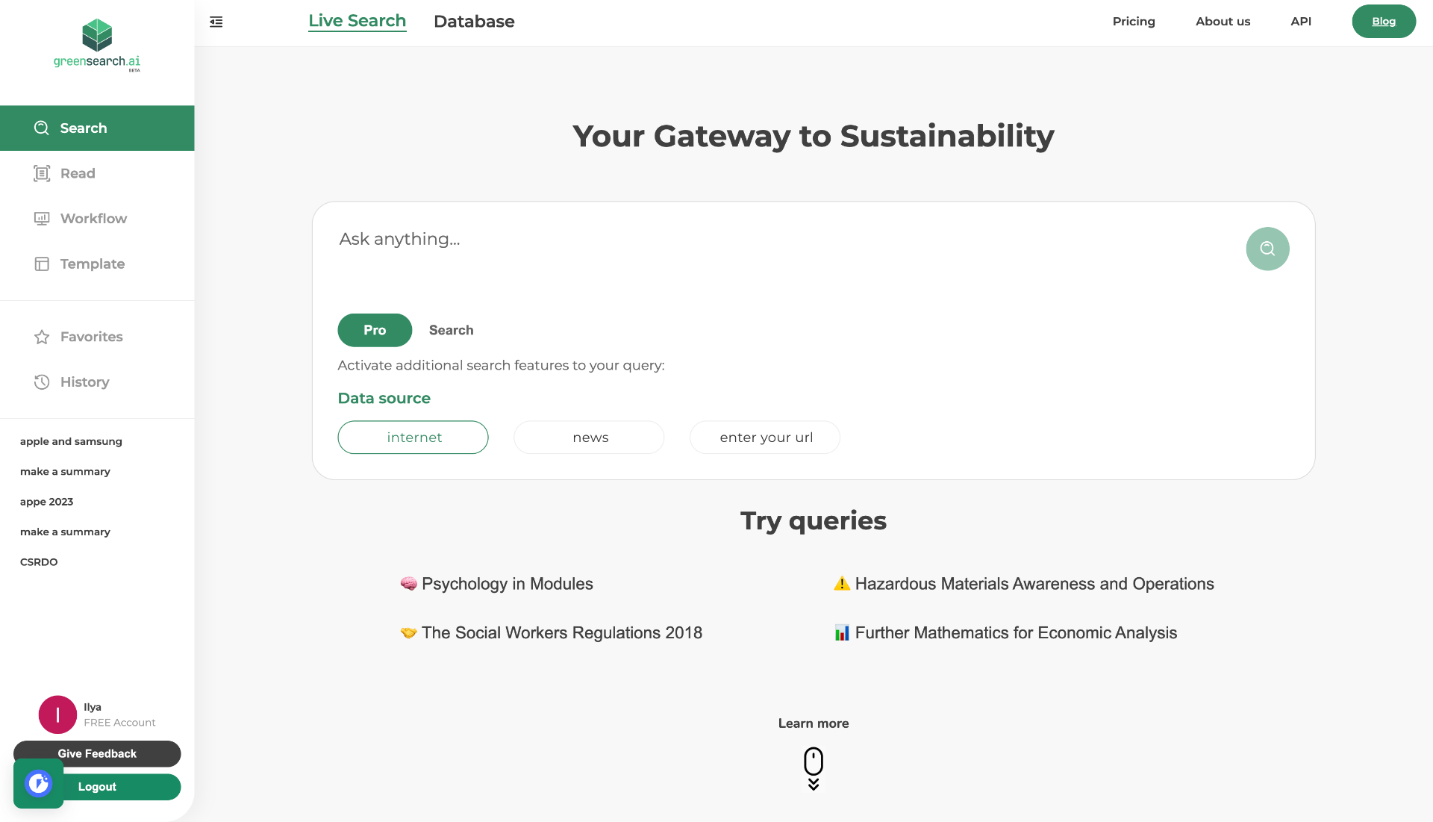Select the Search icon in sidebar

point(42,128)
